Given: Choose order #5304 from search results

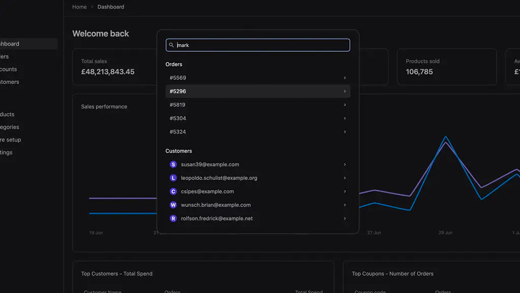Looking at the screenshot, I should [x=257, y=118].
